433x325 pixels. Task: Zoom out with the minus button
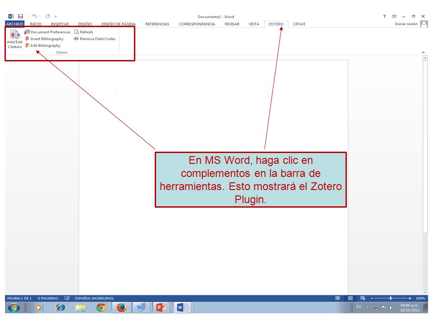click(x=372, y=298)
